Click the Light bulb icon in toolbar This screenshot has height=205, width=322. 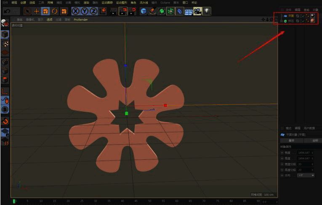tap(208, 11)
